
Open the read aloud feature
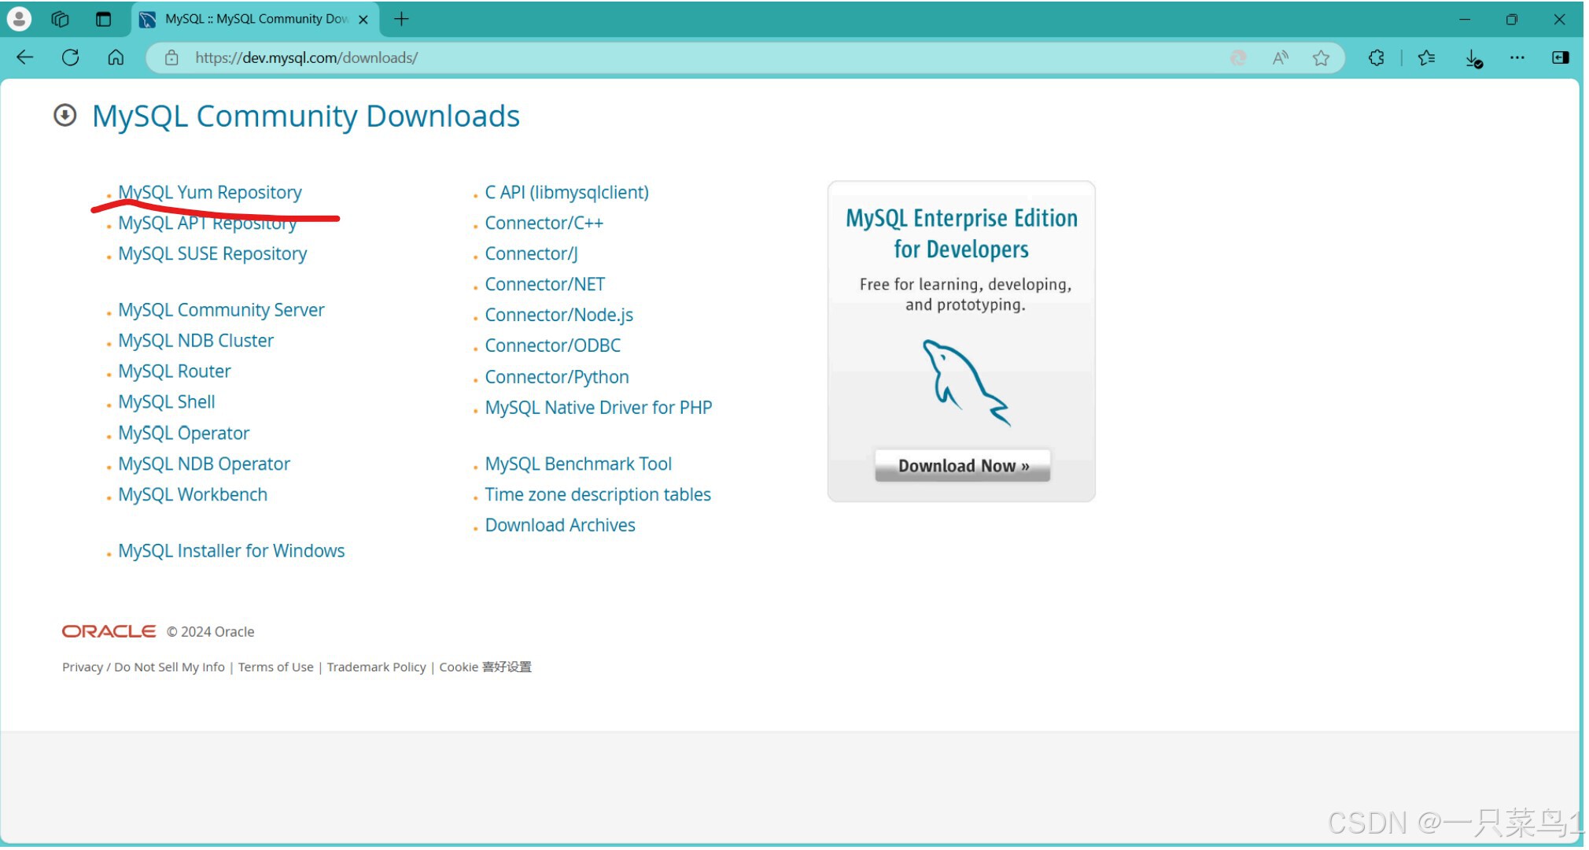pyautogui.click(x=1280, y=57)
